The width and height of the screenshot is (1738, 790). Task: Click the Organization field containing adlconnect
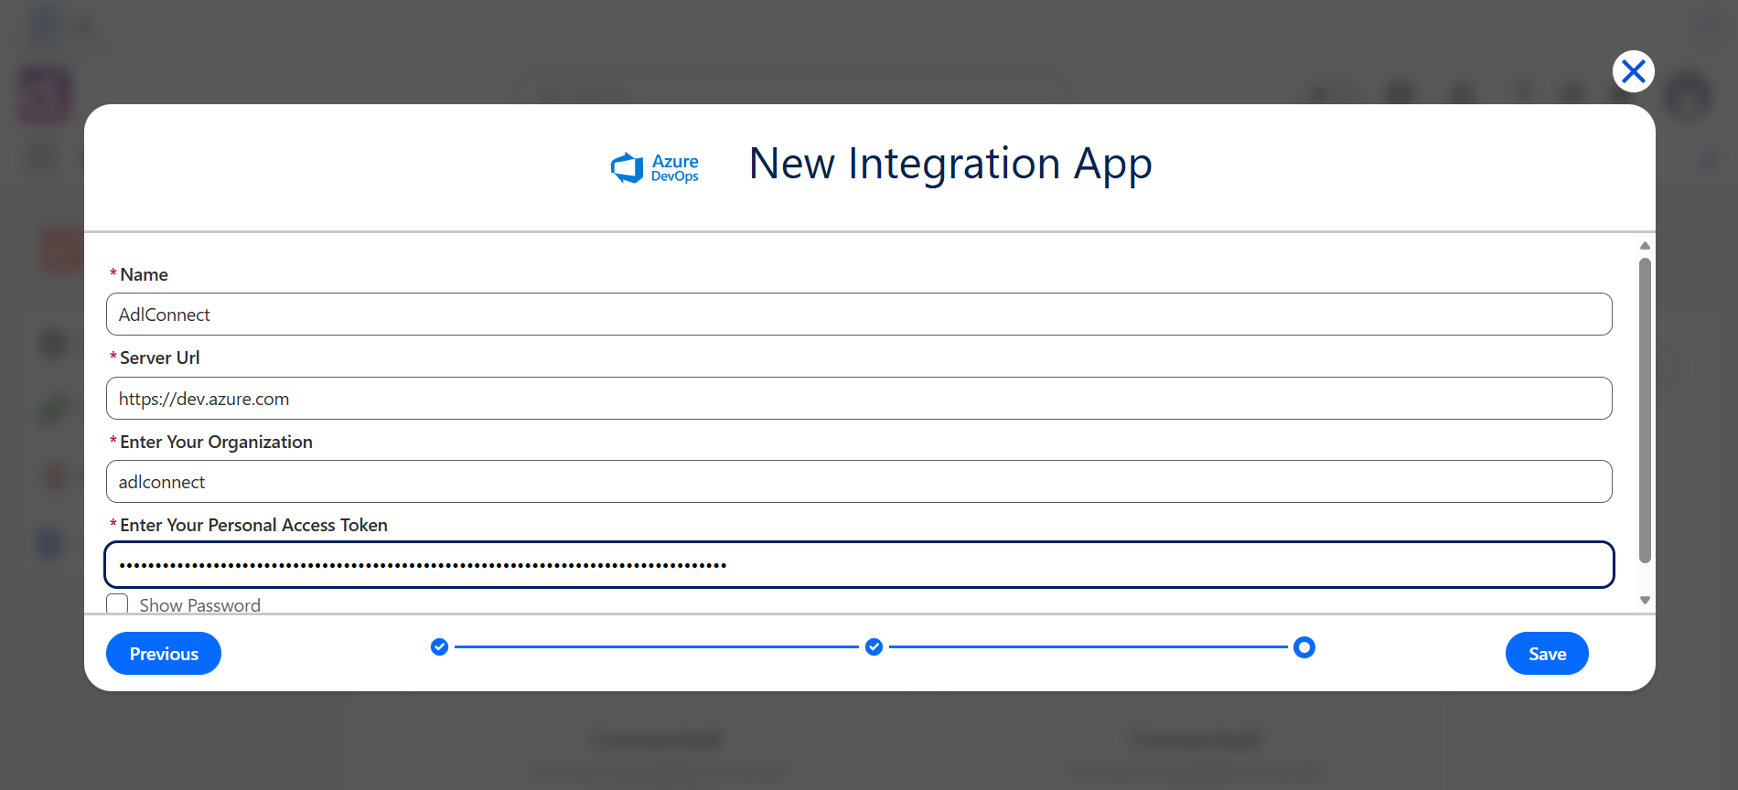pos(859,482)
